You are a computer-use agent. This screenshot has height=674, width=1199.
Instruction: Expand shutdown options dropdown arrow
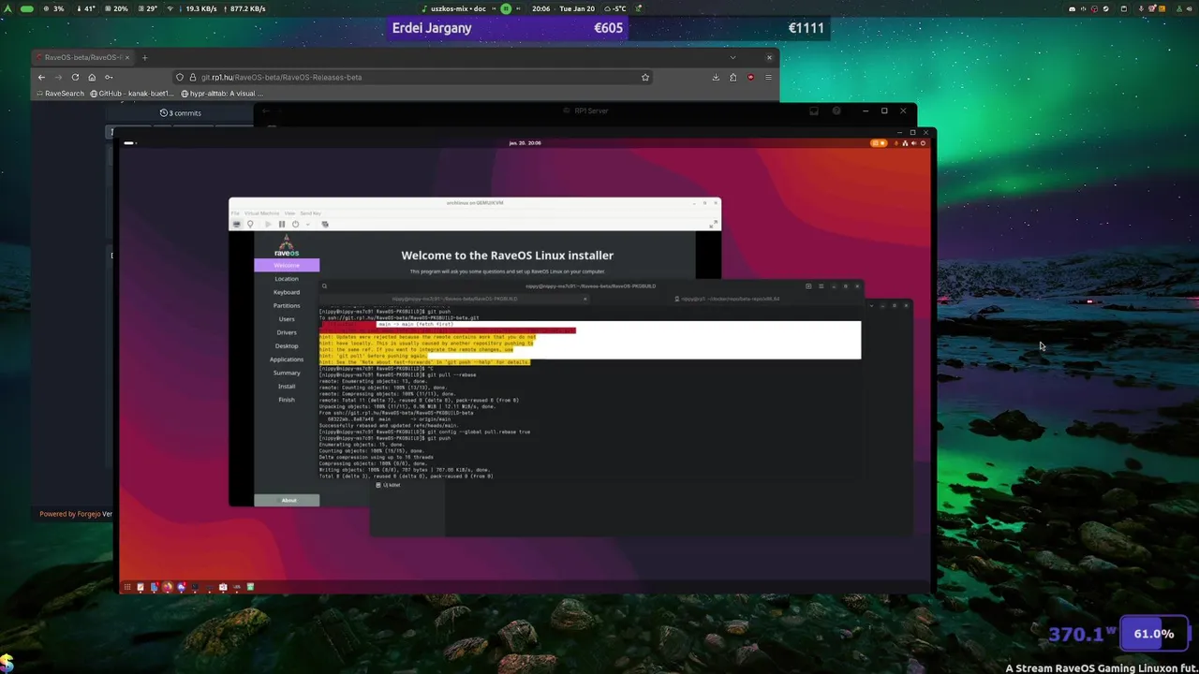click(x=307, y=225)
